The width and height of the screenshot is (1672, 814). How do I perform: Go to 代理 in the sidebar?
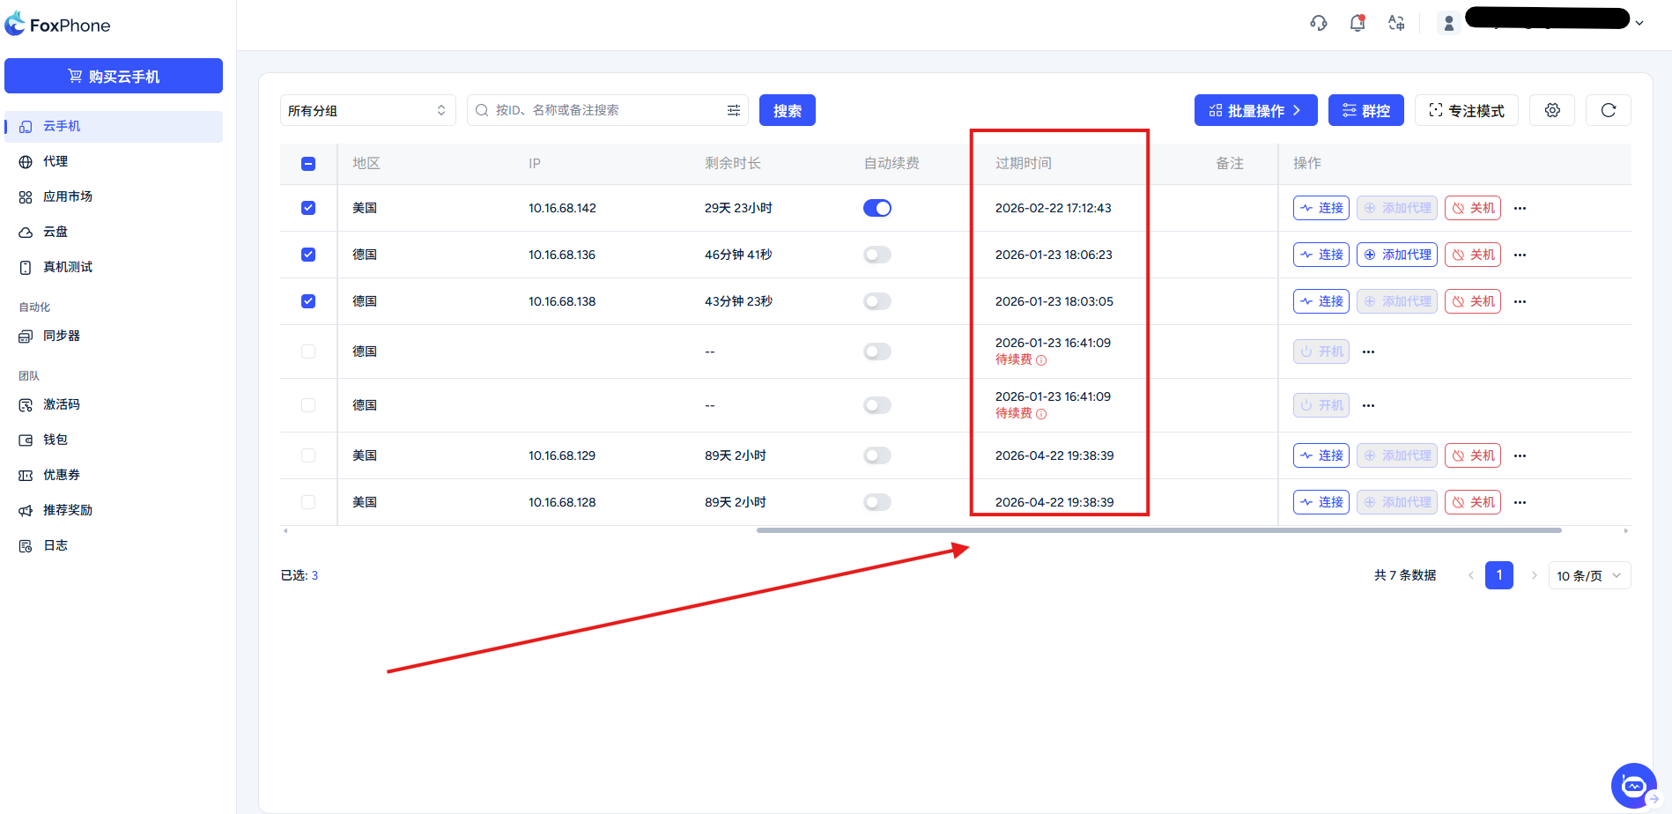(x=55, y=161)
